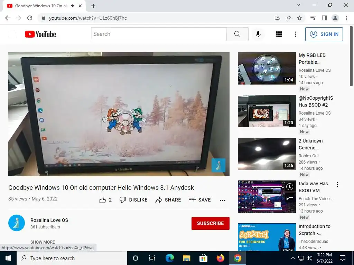The image size is (354, 265).
Task: Mute tab via speaker icon
Action: coord(73,6)
